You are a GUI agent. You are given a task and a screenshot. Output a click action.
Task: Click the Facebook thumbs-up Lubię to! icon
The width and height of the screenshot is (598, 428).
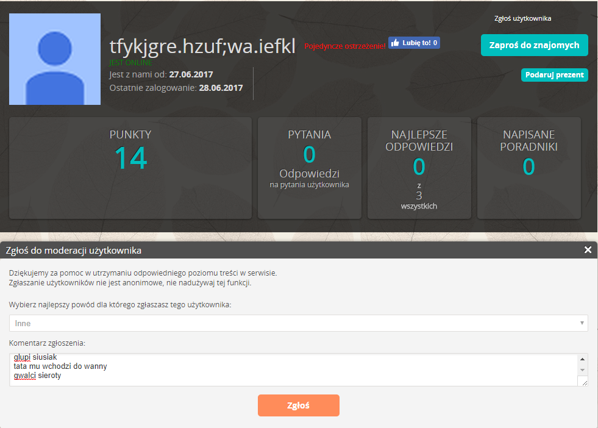(396, 43)
